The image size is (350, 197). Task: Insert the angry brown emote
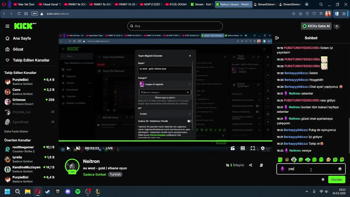click(287, 160)
